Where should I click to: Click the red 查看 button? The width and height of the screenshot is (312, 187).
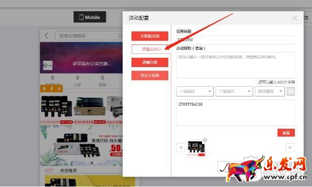pyautogui.click(x=286, y=133)
